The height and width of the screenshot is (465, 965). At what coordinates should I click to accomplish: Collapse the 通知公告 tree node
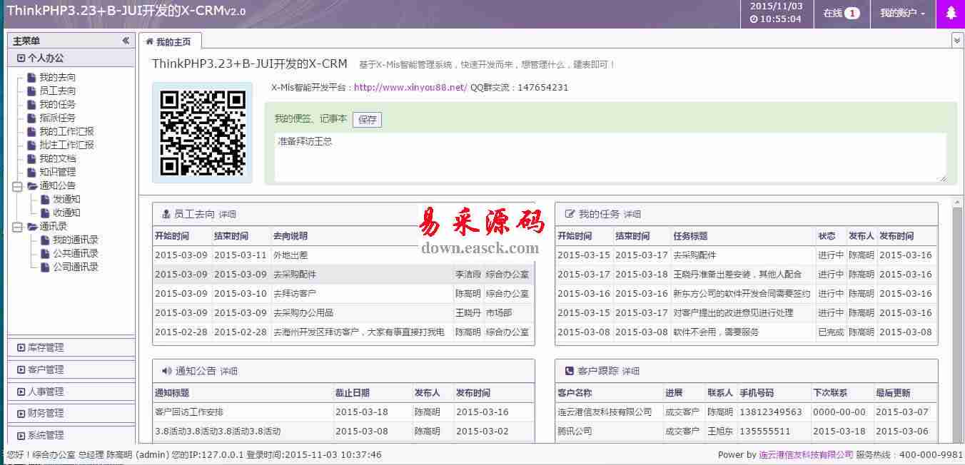point(17,186)
